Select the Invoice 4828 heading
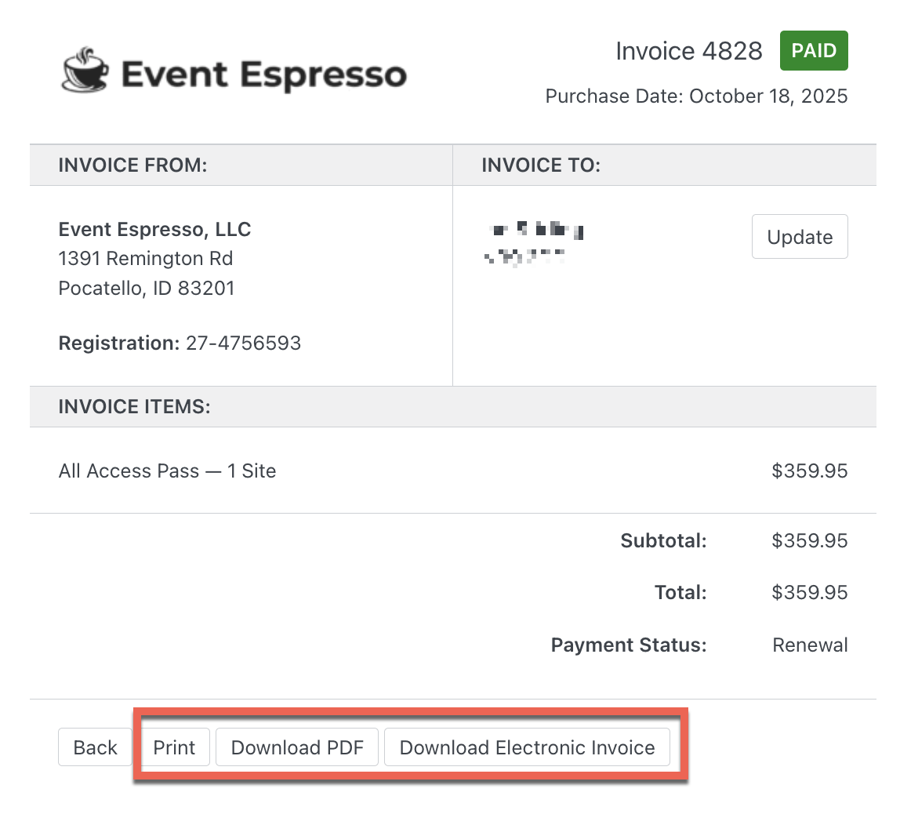The width and height of the screenshot is (900, 814). pos(689,51)
